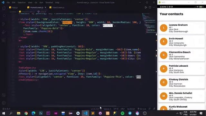Screen dimensions: 206x116
Task: Change the JavaScript language mode in the status bar
Action: click(131, 109)
